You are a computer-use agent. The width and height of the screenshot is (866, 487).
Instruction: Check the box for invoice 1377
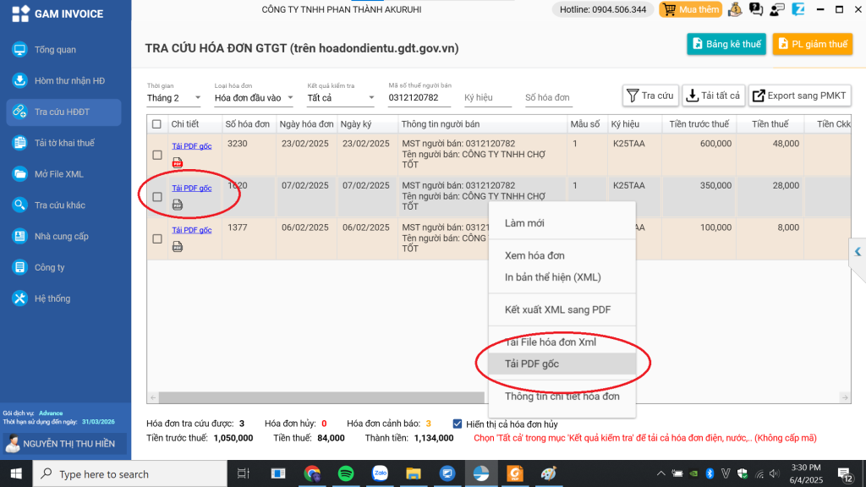coord(157,239)
